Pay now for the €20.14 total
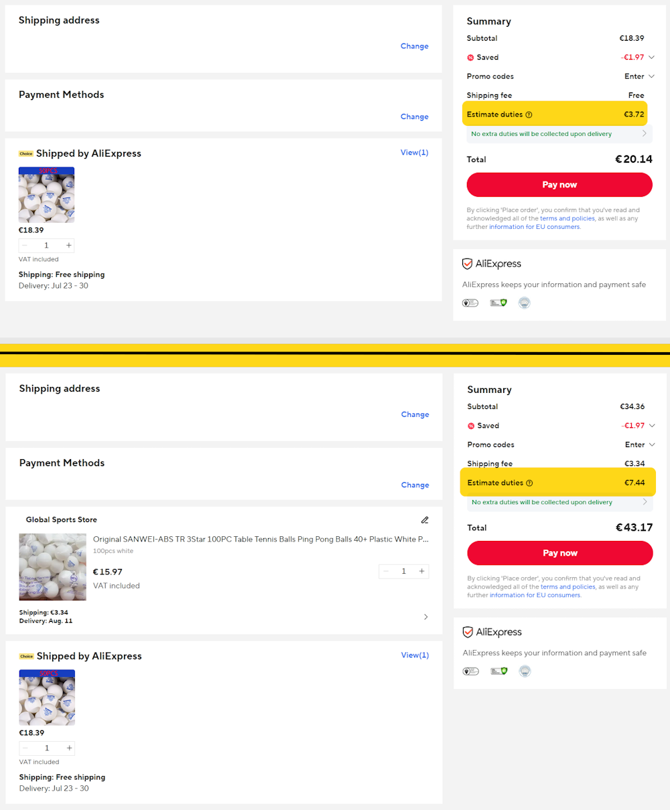The height and width of the screenshot is (810, 670). point(559,185)
